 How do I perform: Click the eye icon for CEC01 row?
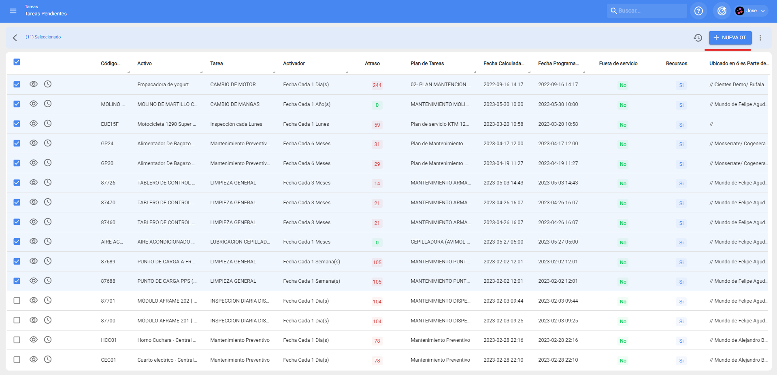click(x=34, y=360)
